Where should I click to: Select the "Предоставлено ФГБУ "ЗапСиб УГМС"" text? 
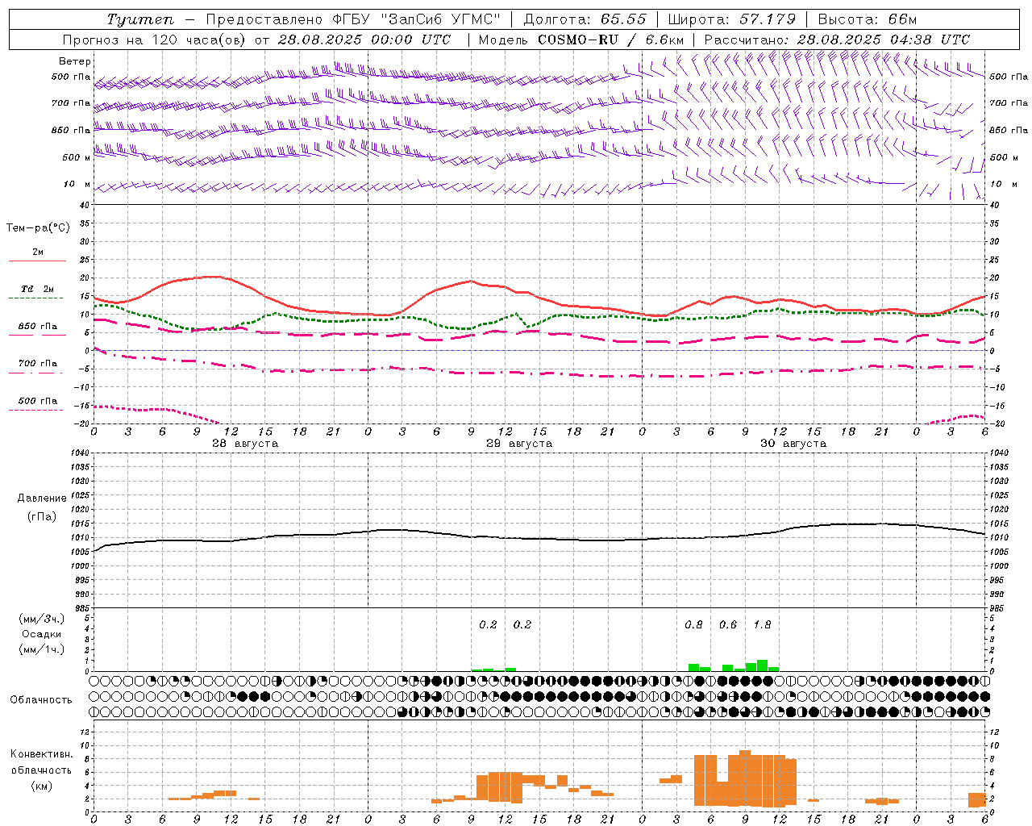354,19
